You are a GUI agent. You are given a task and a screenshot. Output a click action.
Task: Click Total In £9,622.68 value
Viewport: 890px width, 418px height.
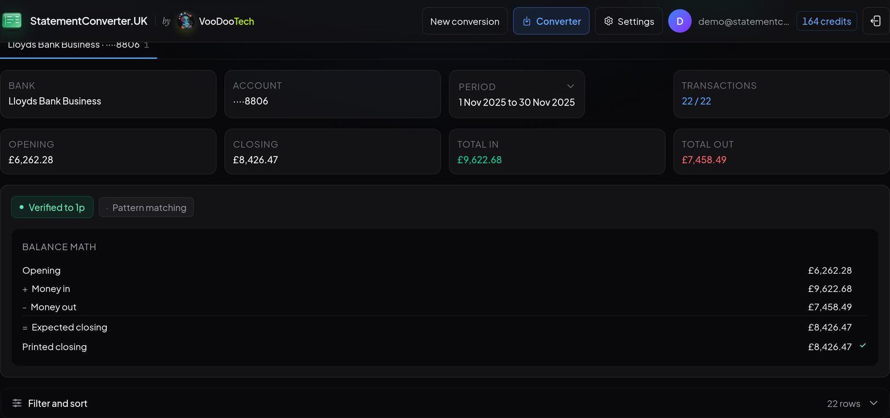[479, 160]
